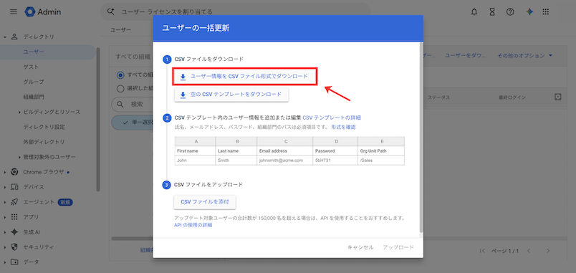This screenshot has width=576, height=273.
Task: Expand ビルディングとリソース submenu
Action: pos(19,112)
